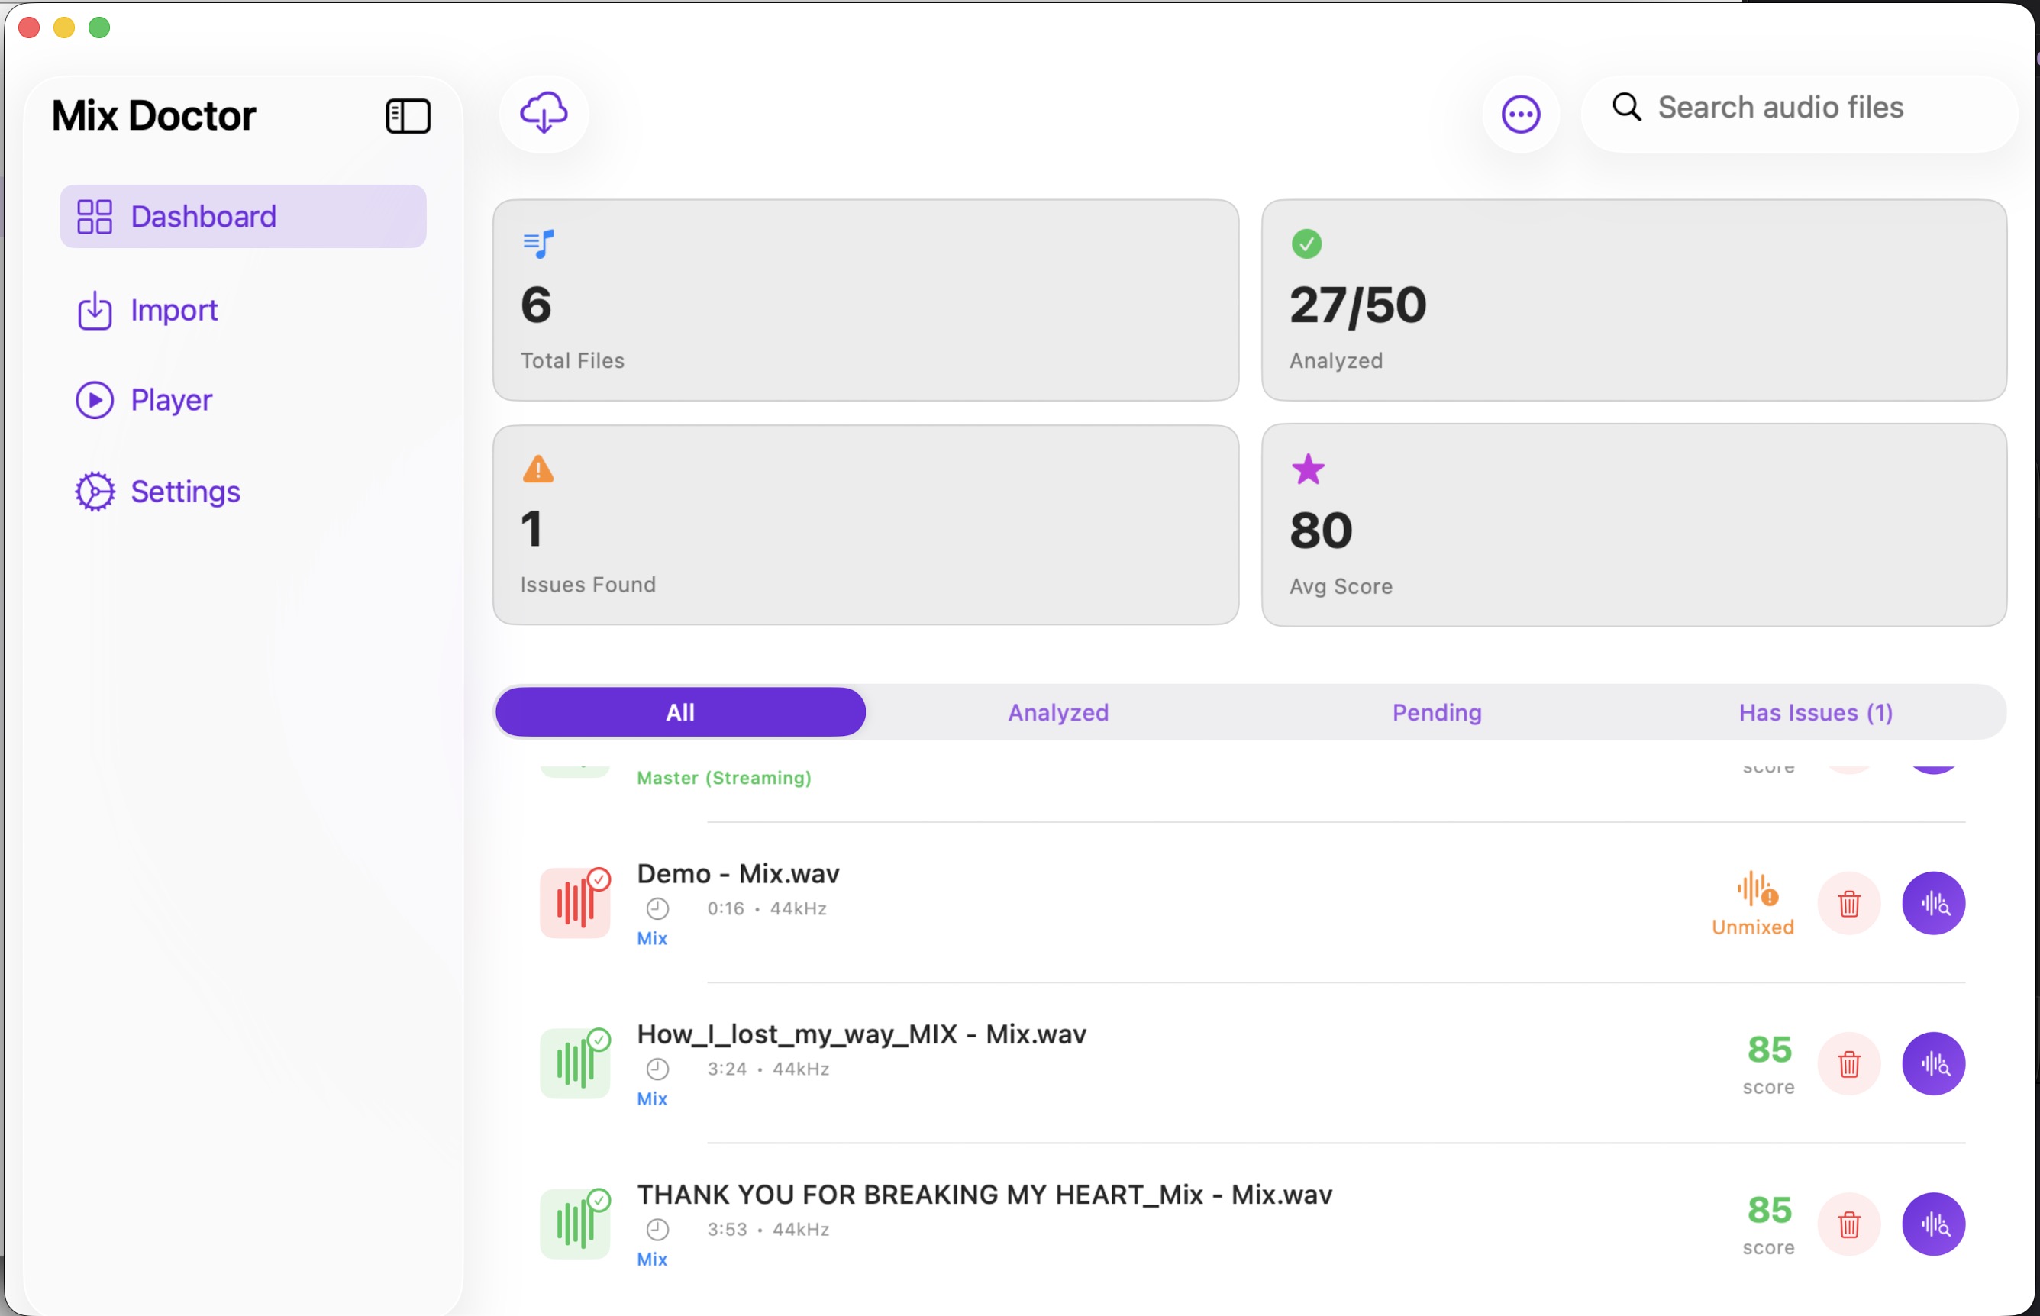Open waveform analysis for Demo - Mix.wav
This screenshot has height=1316, width=2040.
pyautogui.click(x=1935, y=903)
